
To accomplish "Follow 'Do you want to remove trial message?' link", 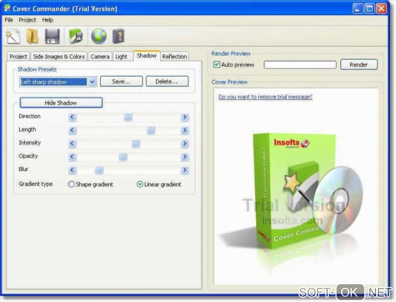I will (x=265, y=97).
